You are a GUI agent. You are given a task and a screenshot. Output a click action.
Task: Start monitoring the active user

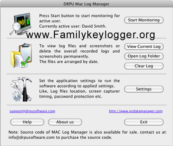(x=144, y=20)
